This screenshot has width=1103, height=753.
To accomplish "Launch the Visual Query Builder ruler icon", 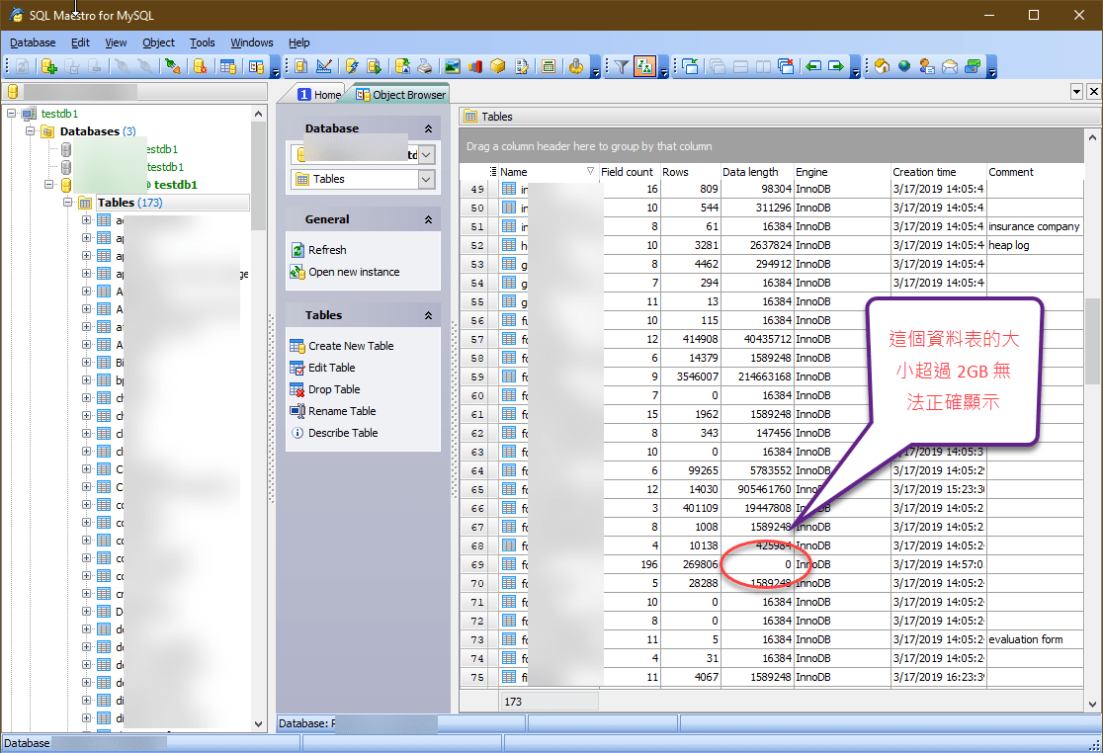I will [x=324, y=67].
